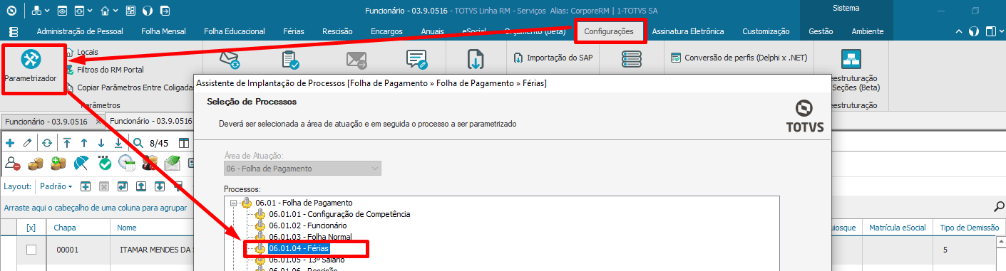Open the application menu icon left of ribbon tabs

tap(14, 31)
